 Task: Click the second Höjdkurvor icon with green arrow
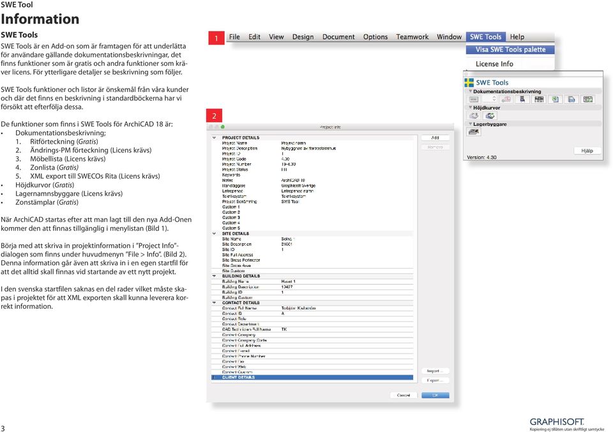click(490, 115)
